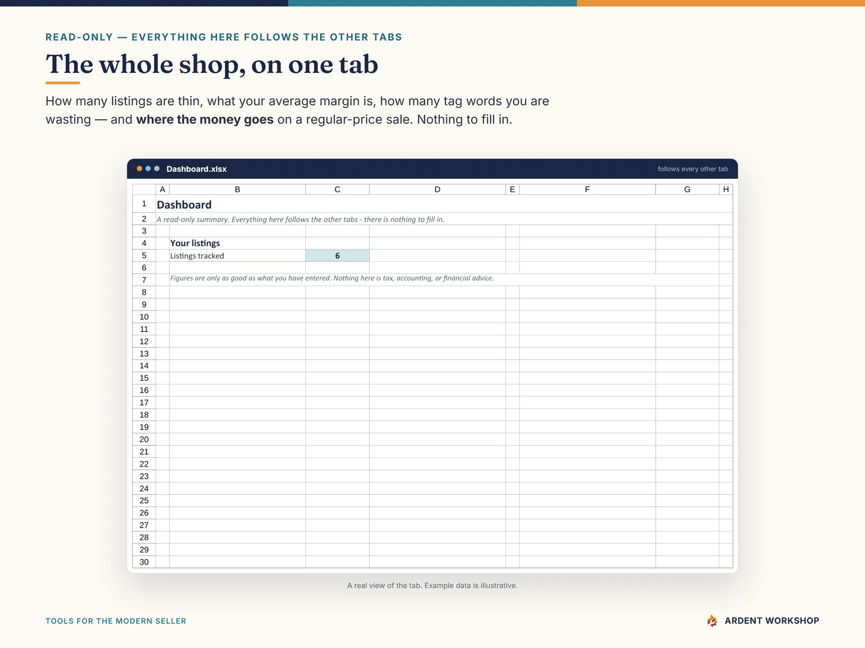This screenshot has height=648, width=865.
Task: Click the 'Dashboard.xlsx' file name
Action: (x=196, y=169)
